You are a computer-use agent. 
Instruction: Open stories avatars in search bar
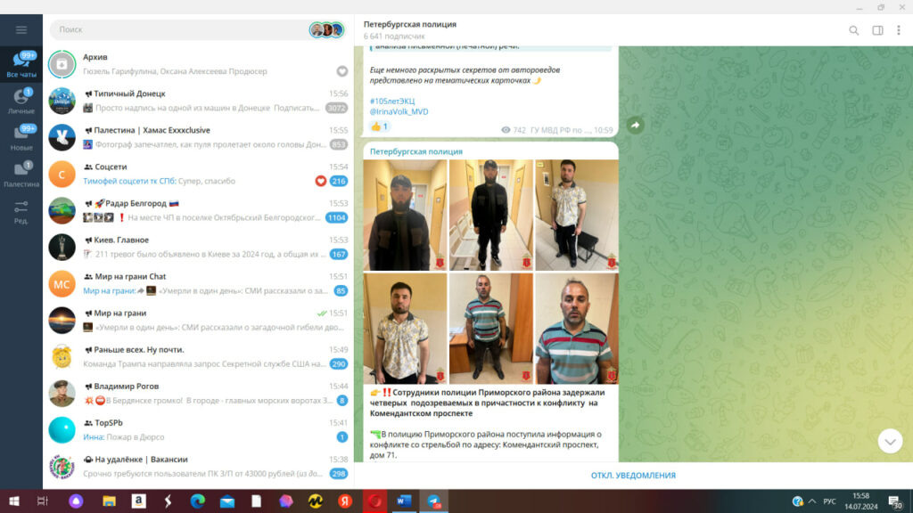coord(326,29)
